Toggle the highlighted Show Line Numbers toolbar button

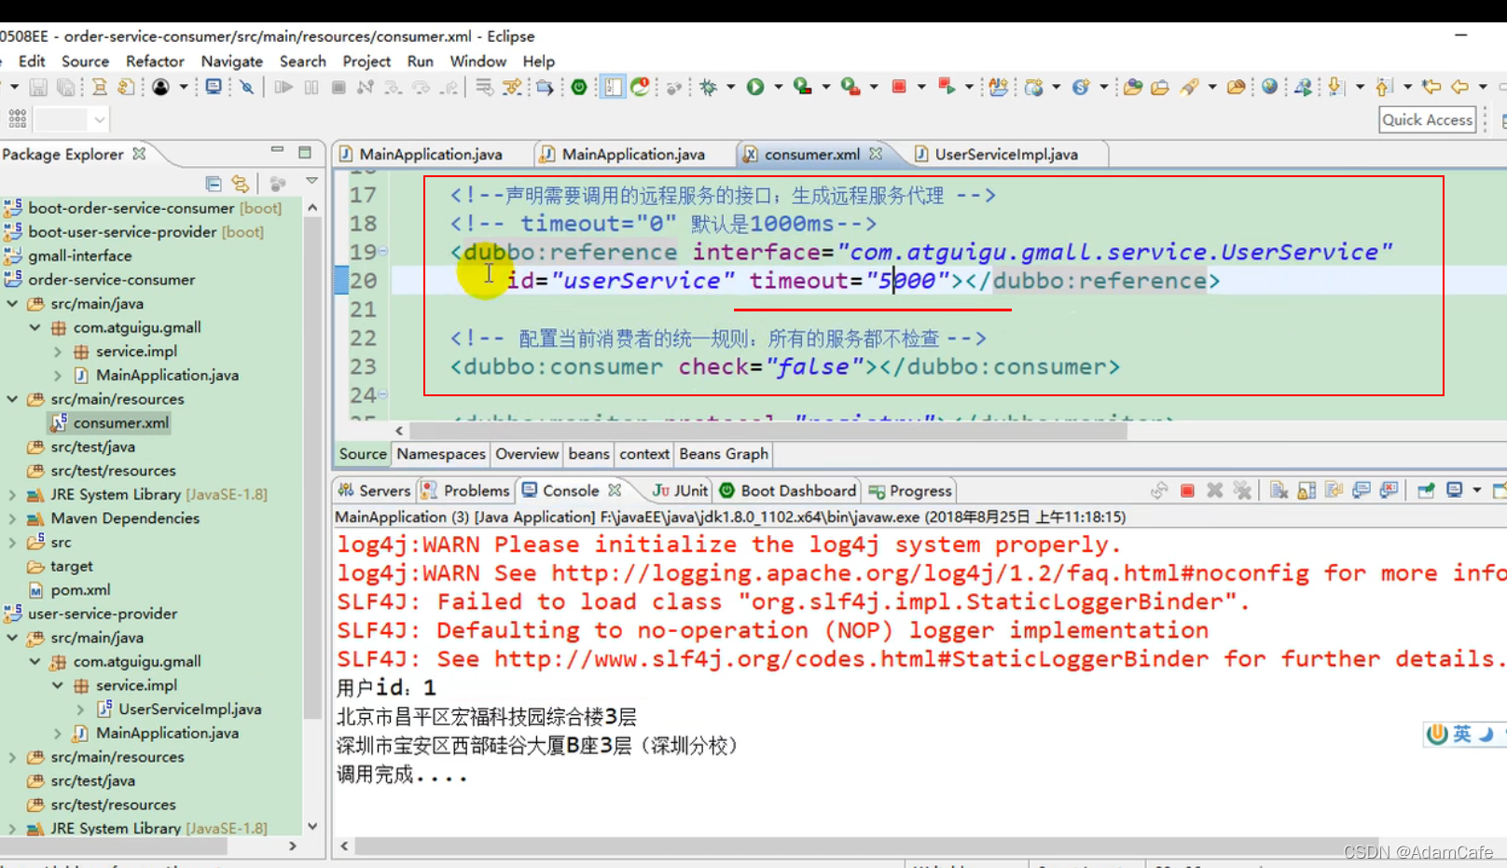(x=613, y=87)
